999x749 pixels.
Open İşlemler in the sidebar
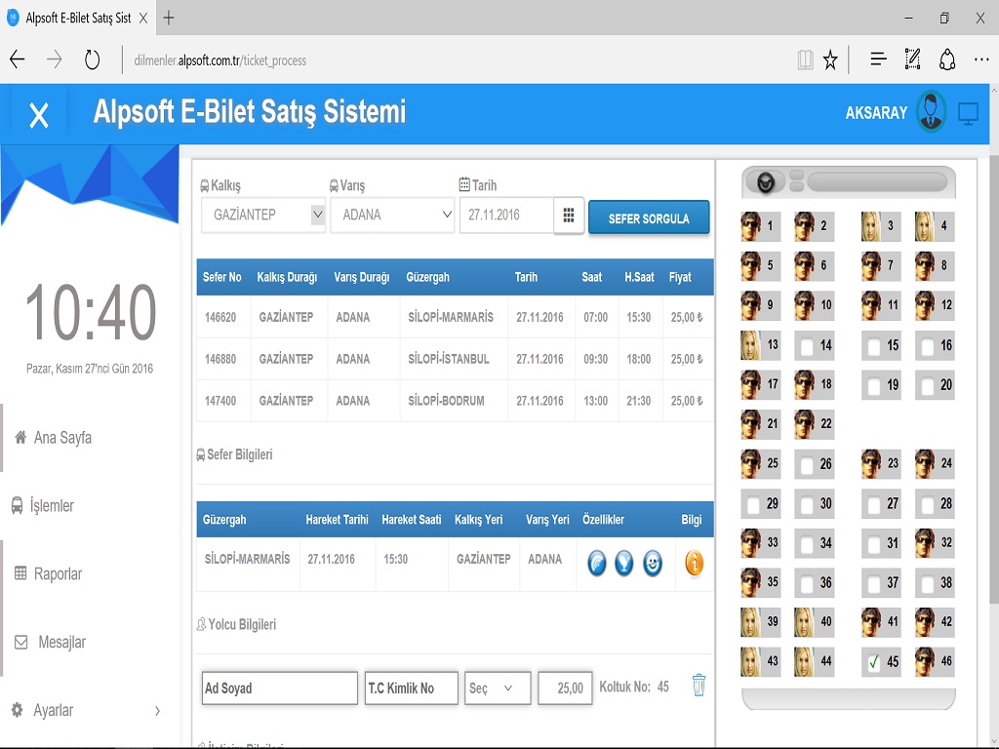[43, 506]
